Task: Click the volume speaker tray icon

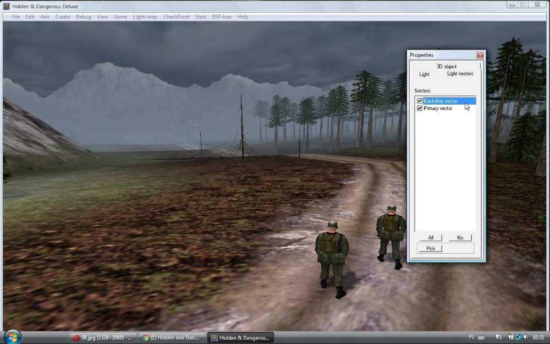Action: [x=526, y=337]
